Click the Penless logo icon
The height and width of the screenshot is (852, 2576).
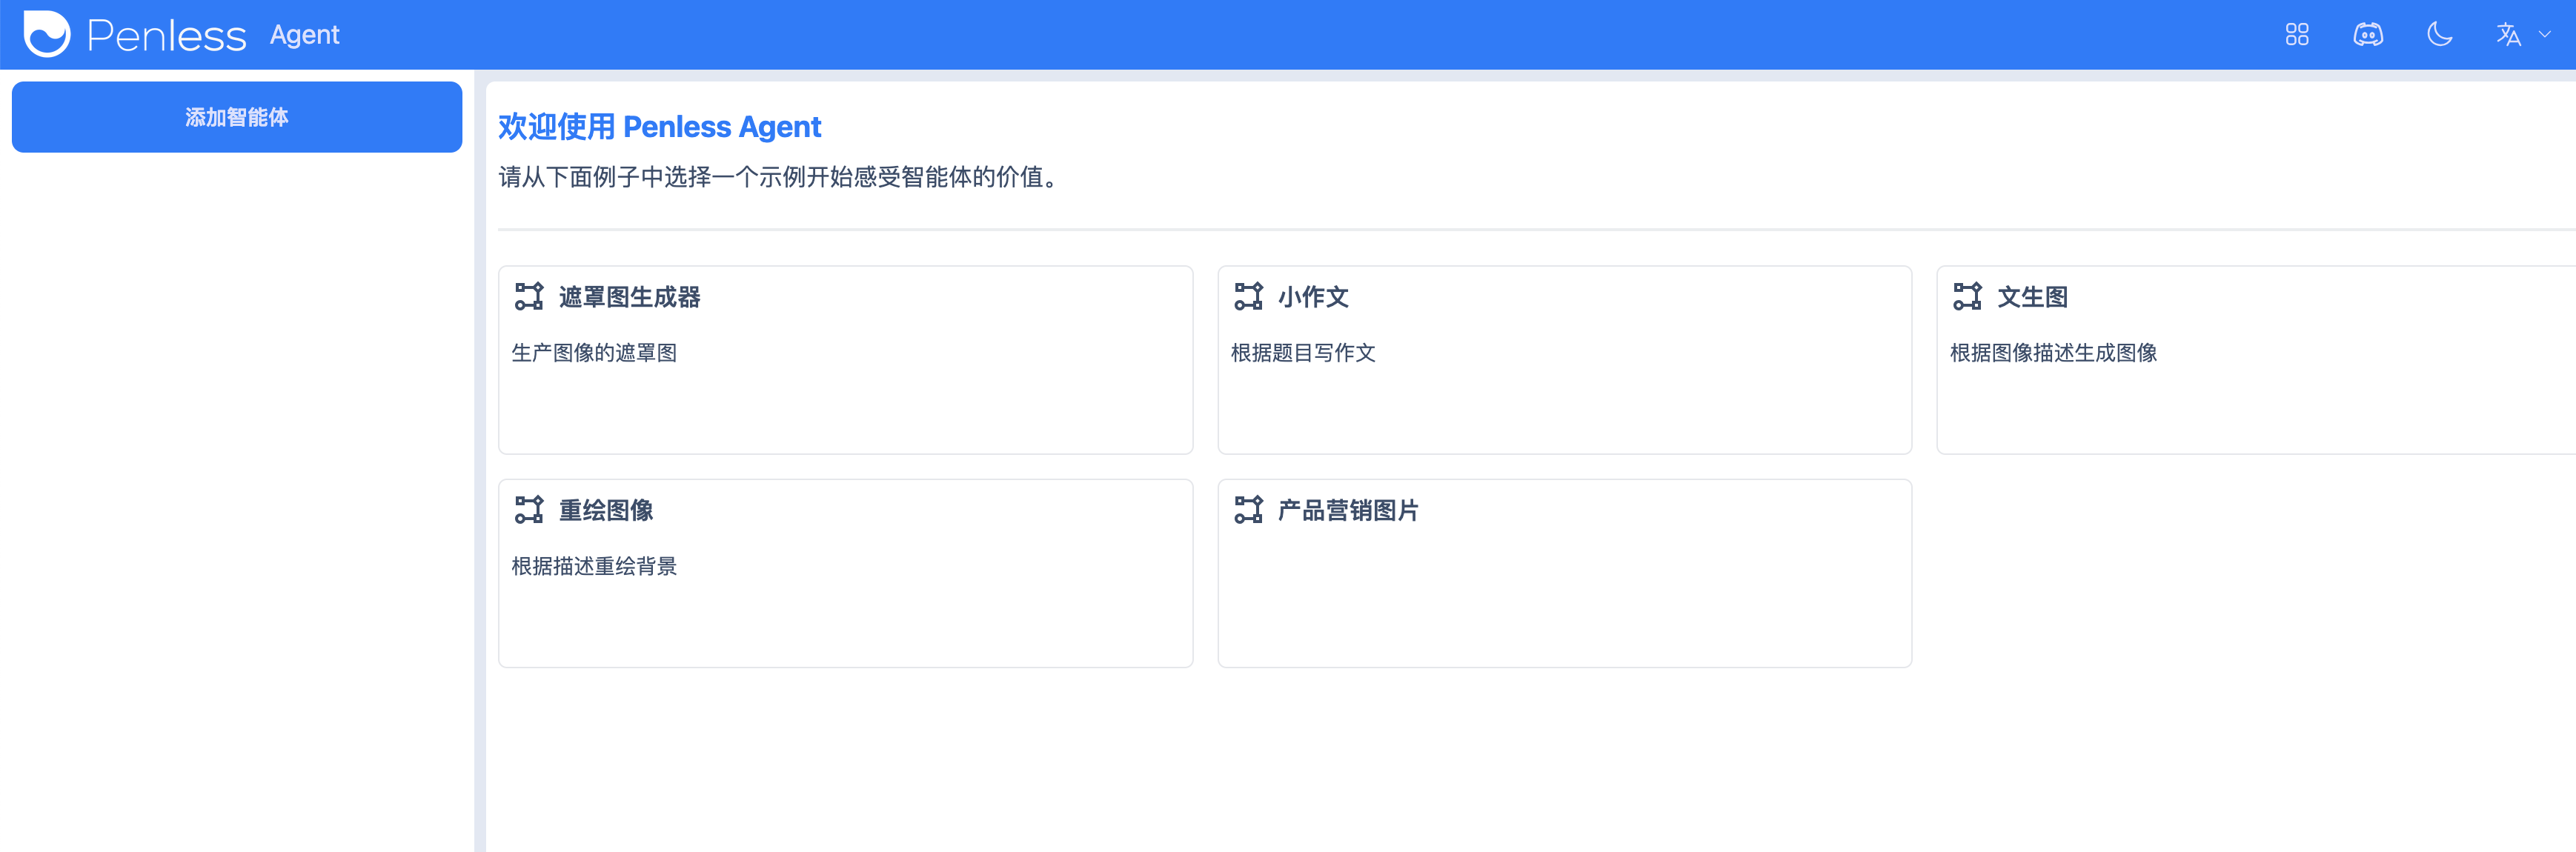click(47, 34)
